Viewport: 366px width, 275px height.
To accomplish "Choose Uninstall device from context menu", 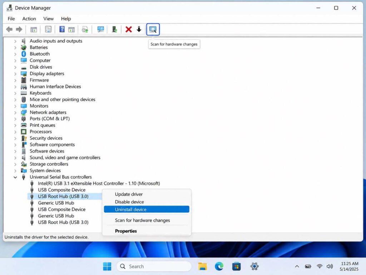I will [x=147, y=209].
